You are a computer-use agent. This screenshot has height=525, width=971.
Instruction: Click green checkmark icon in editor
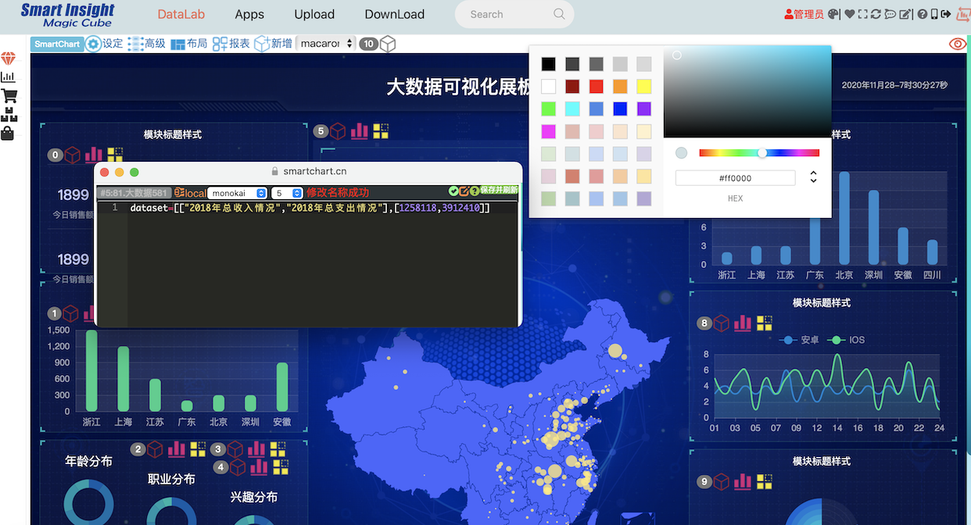coord(453,191)
